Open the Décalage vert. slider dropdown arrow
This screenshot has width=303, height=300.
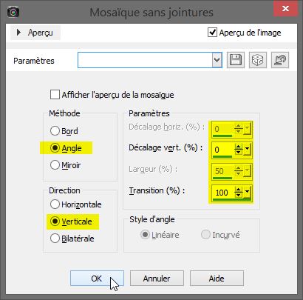(x=247, y=150)
